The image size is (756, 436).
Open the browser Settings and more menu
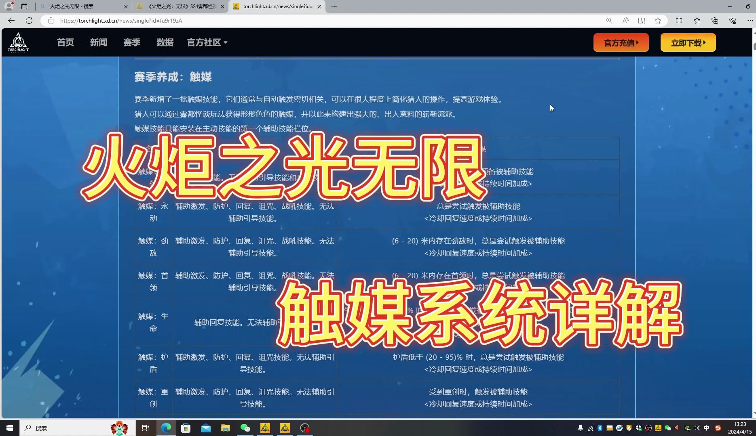pos(750,21)
